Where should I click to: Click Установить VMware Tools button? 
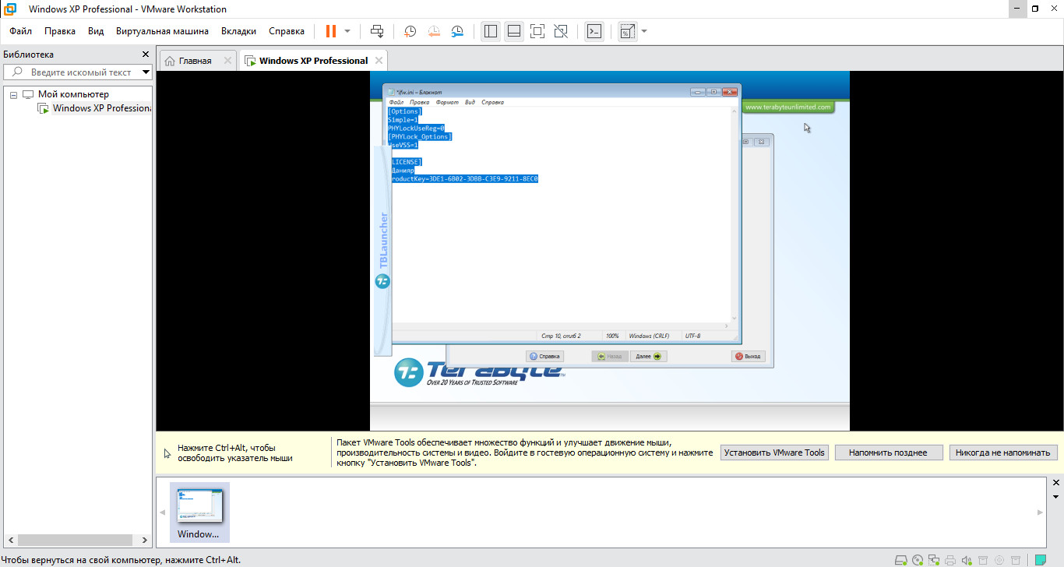coord(773,453)
